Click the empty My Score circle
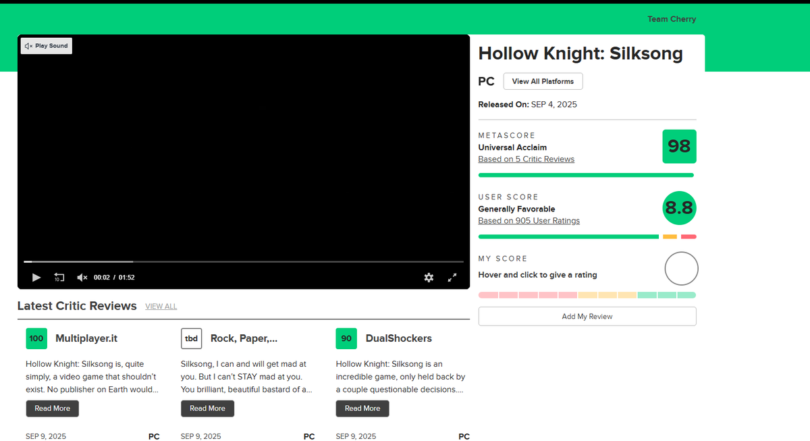The width and height of the screenshot is (810, 441). pos(681,269)
